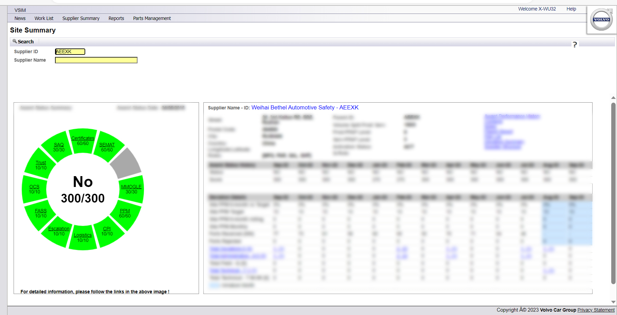Viewport: 617px width, 315px height.
Task: Open the Parts Management menu
Action: [152, 18]
